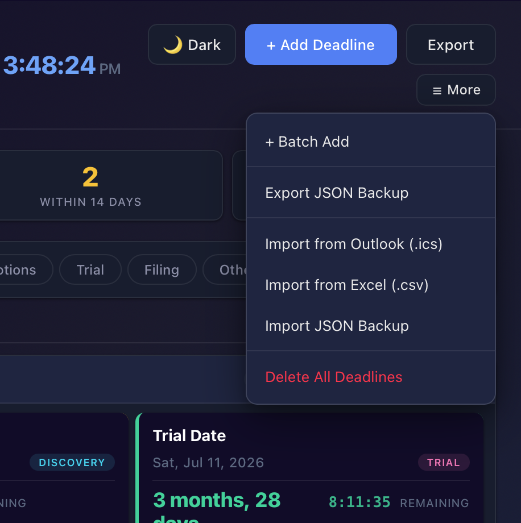Select Export JSON Backup from the menu
Screen dimensions: 521x523
click(x=337, y=193)
